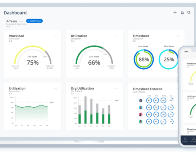Click the Oct bar in Org Utilization

pos(103,116)
